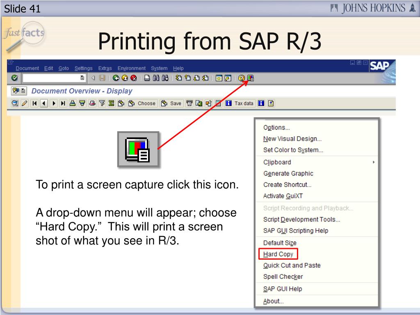This screenshot has height=315, width=420.
Task: Click the Choose layout button
Action: click(142, 103)
